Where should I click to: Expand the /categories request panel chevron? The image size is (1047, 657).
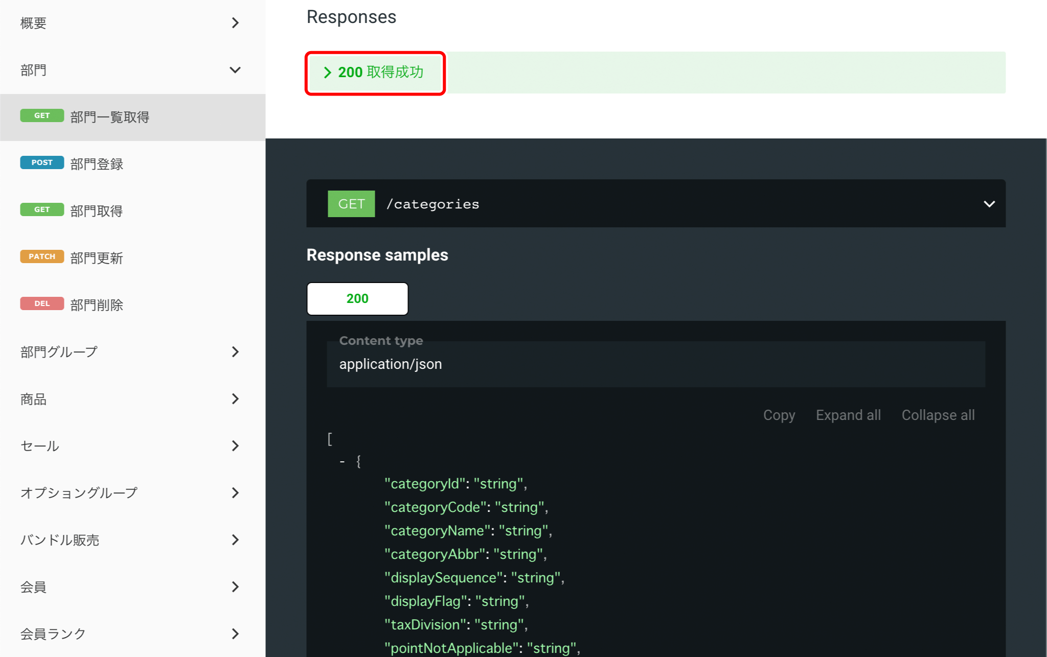coord(988,203)
